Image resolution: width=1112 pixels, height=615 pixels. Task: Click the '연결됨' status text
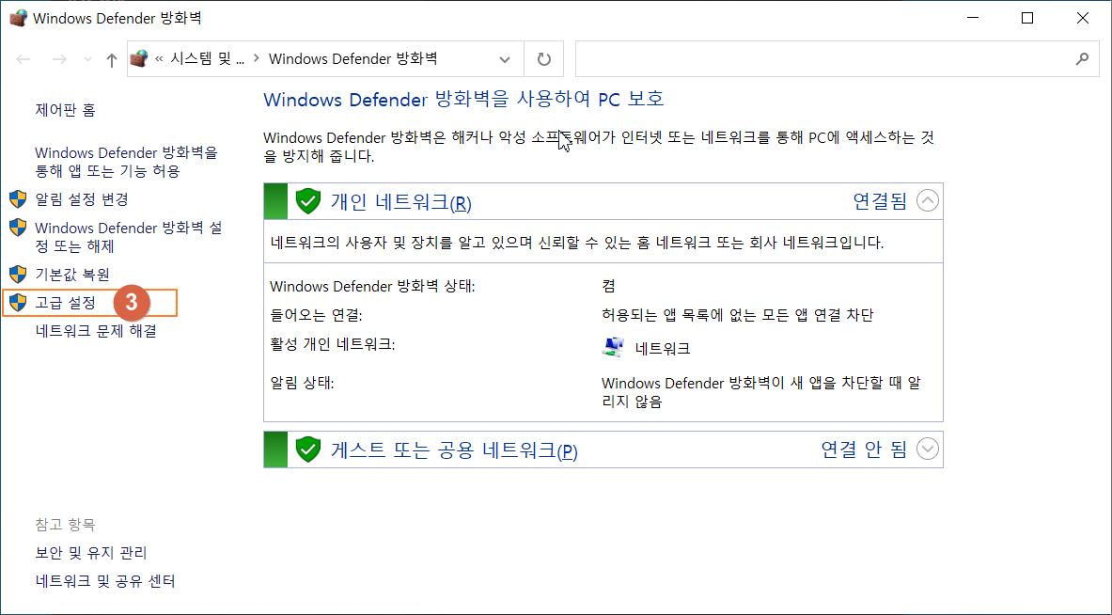880,201
